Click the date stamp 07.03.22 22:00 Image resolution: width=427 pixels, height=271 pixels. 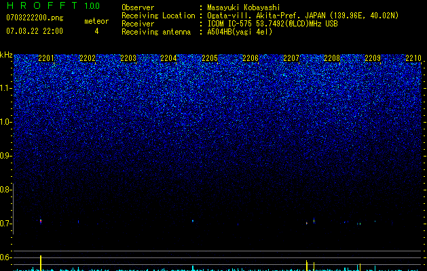35,31
